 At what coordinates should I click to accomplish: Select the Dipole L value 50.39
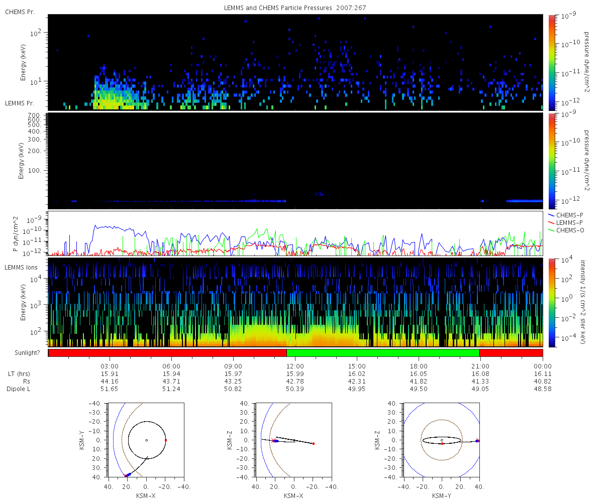pos(295,389)
